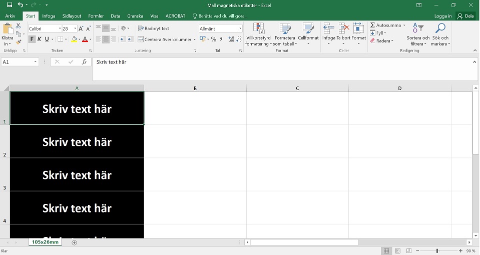Open the Calibri font name dropdown
The image size is (480, 255).
[45, 29]
